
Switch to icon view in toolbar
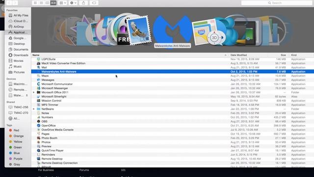pos(35,3)
